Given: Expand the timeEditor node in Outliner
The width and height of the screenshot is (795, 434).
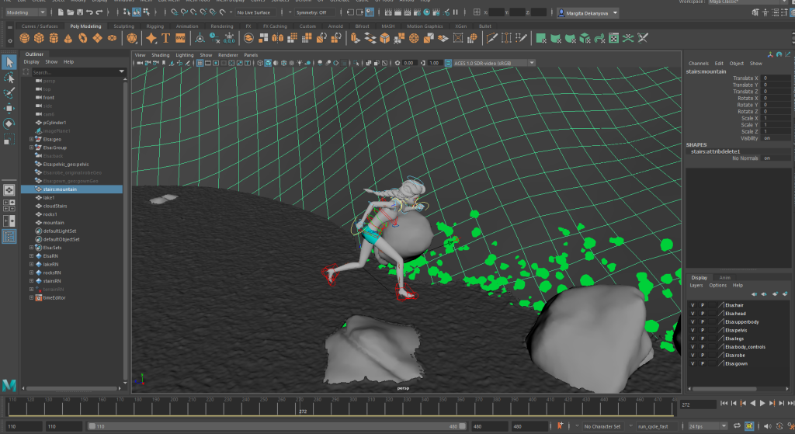Looking at the screenshot, I should click(x=31, y=297).
